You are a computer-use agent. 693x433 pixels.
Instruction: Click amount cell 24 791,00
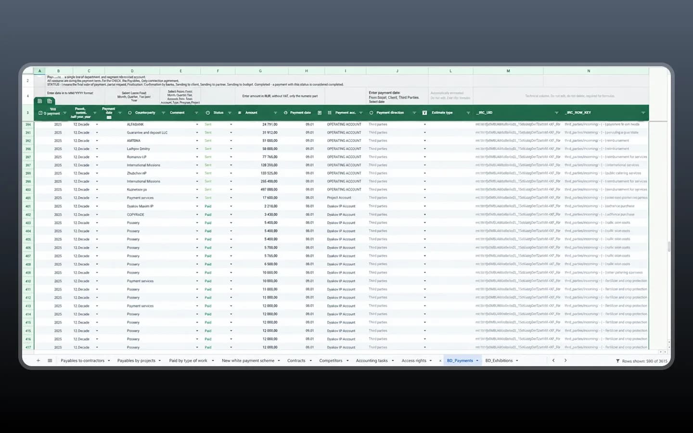tap(269, 125)
